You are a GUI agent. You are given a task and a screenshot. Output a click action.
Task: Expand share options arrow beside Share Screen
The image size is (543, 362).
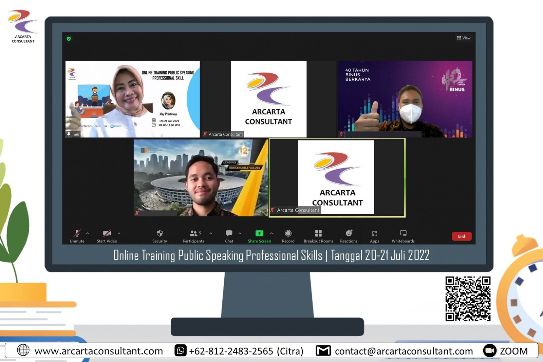pos(271,233)
